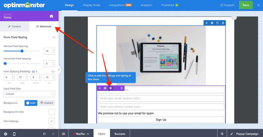
Task: Switch padding unit to PX
Action: [x=33, y=72]
